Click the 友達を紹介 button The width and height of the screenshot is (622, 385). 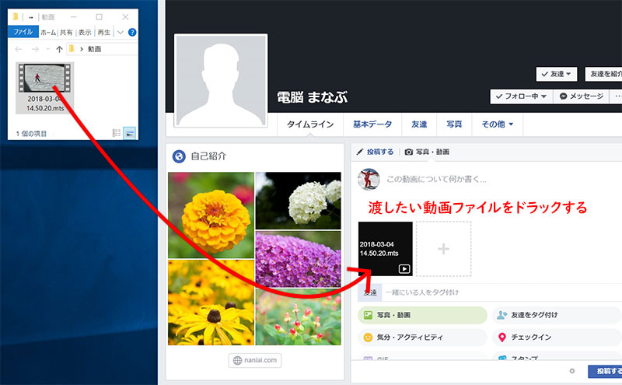[603, 74]
